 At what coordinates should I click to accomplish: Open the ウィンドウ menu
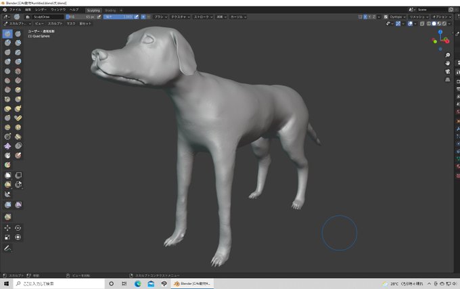pyautogui.click(x=58, y=10)
